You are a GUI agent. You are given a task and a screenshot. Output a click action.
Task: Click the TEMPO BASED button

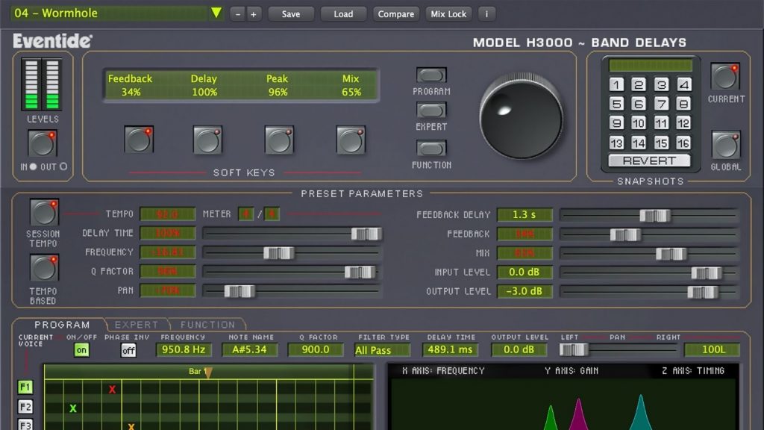43,267
